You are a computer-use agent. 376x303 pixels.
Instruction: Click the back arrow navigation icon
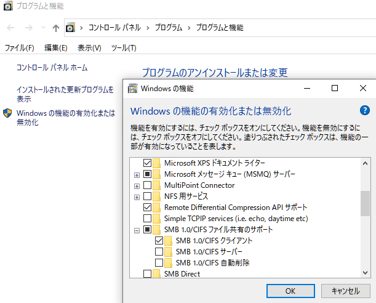[x=10, y=28]
